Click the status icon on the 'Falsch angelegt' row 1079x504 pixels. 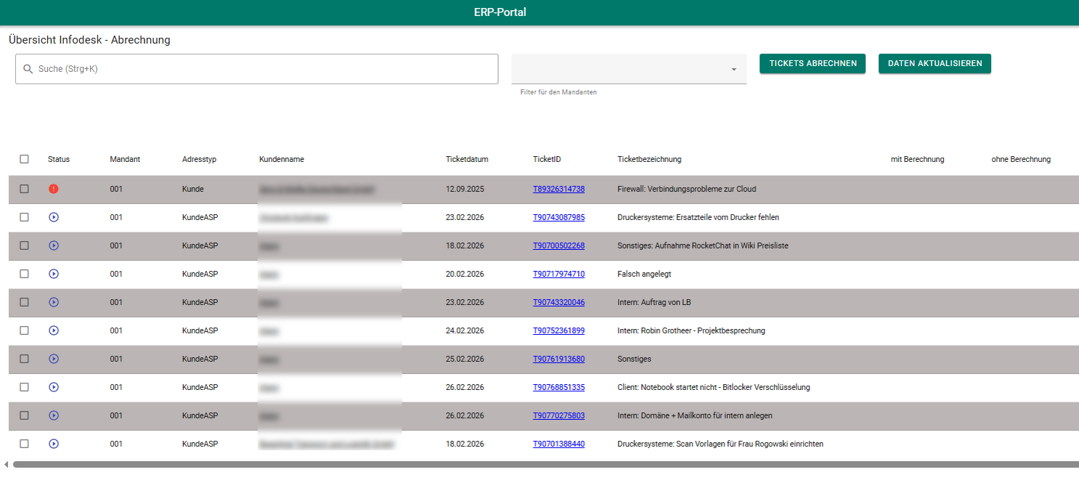pyautogui.click(x=54, y=274)
